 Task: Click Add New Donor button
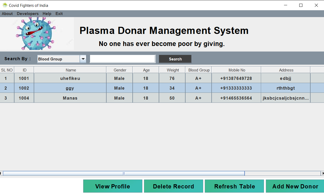295,186
